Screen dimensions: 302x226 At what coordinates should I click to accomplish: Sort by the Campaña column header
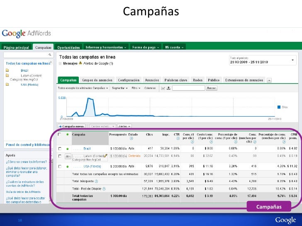pyautogui.click(x=78, y=135)
